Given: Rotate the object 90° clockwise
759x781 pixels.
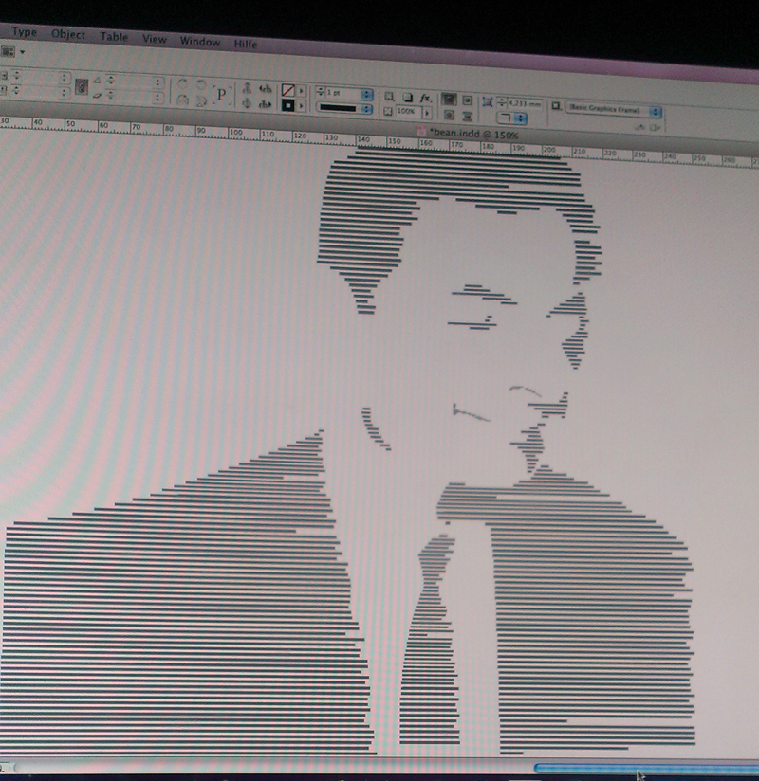Looking at the screenshot, I should [182, 83].
